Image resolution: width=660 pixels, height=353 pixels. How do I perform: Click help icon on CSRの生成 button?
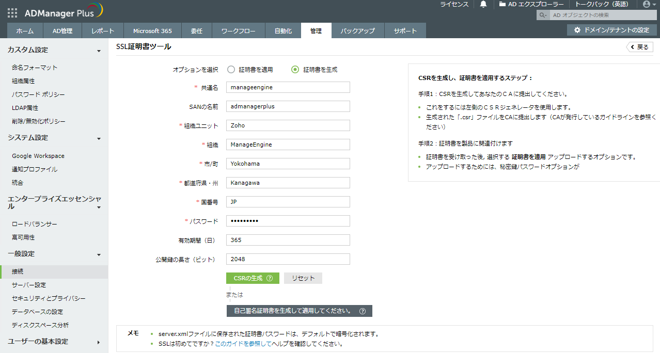click(x=270, y=278)
